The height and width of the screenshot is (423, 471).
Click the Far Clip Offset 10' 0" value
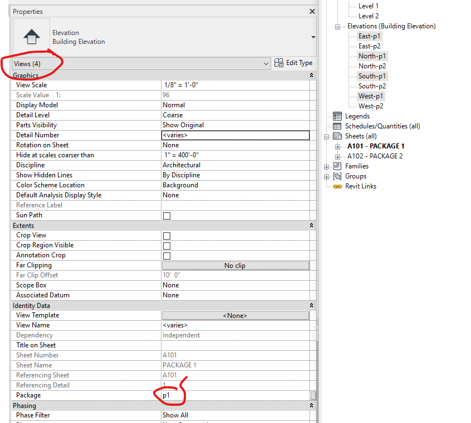tap(235, 275)
